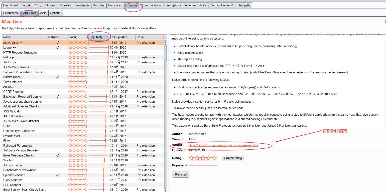
Task: Click the Param Miner installed checkmark
Action: [58, 77]
